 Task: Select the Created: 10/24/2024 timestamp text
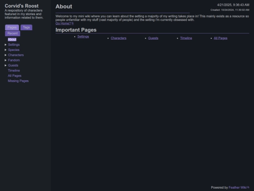[x=230, y=10]
